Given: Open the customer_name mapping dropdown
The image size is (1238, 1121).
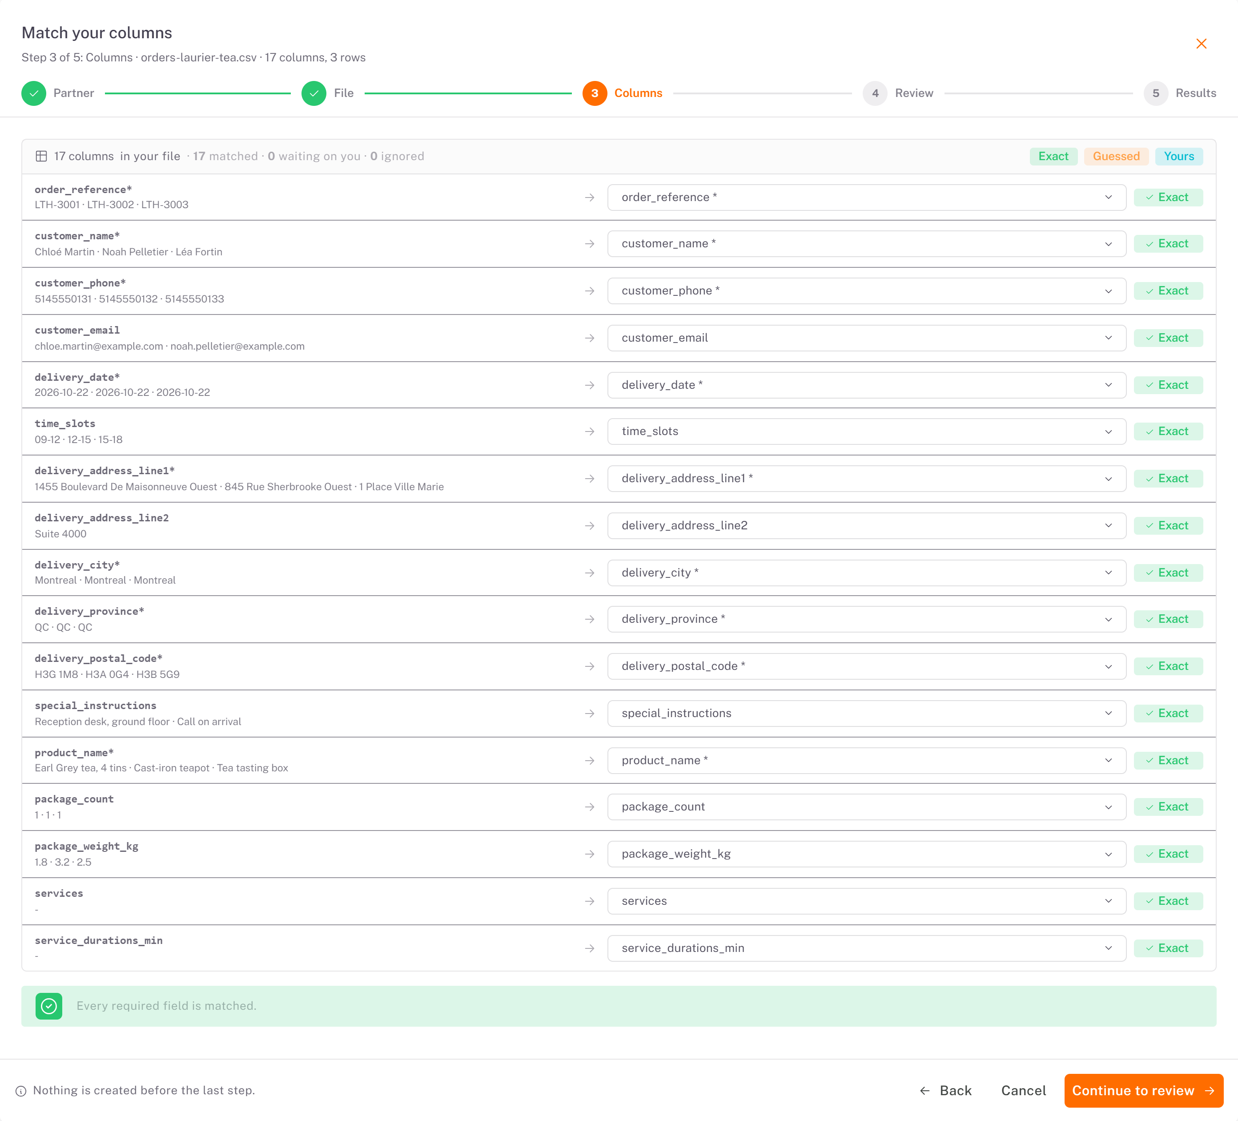Looking at the screenshot, I should (867, 244).
